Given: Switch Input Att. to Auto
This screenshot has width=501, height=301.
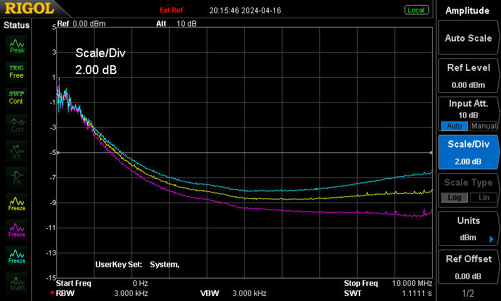Looking at the screenshot, I should [x=454, y=126].
